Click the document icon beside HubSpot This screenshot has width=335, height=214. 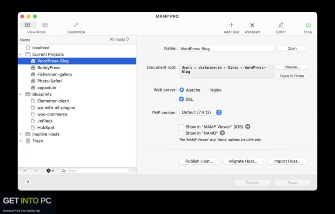(33, 128)
